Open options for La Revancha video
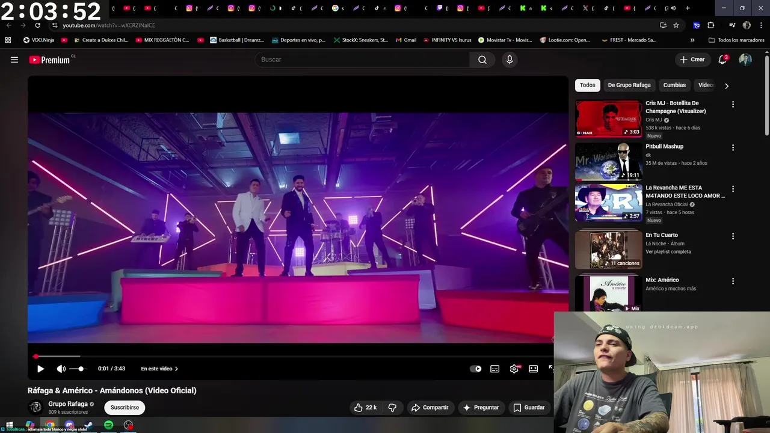Viewport: 770px width, 433px height. click(x=733, y=189)
